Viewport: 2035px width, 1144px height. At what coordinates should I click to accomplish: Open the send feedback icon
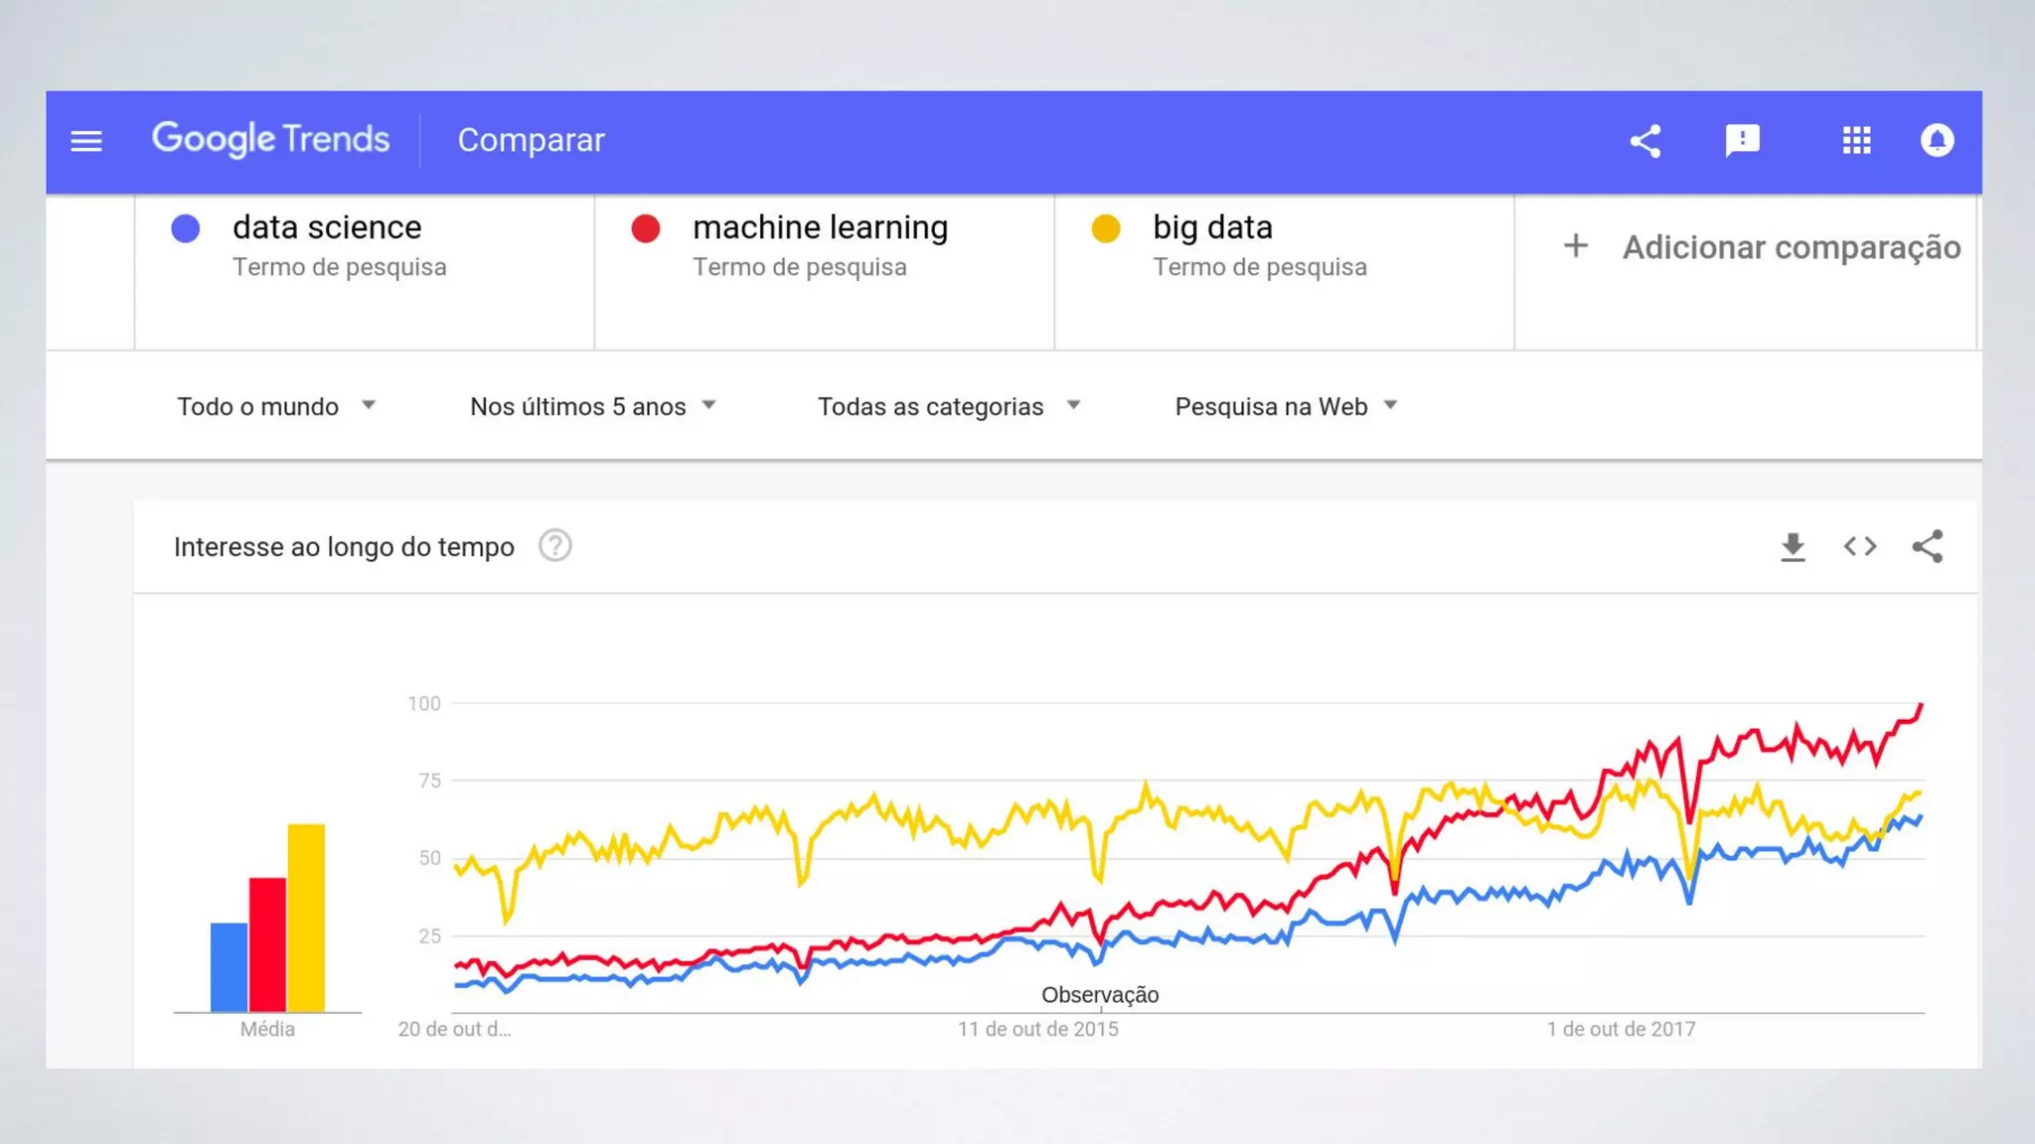[1742, 141]
